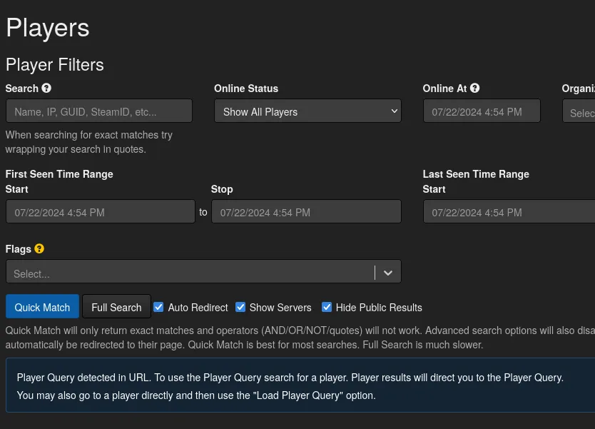Click the Last Seen Start date field
This screenshot has width=595, height=429.
[509, 212]
